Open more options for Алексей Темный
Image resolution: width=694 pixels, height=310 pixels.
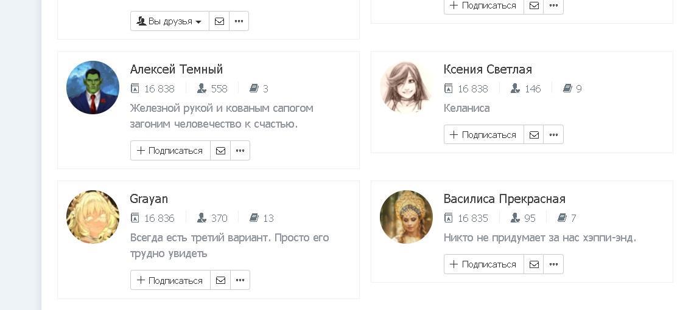tap(240, 151)
